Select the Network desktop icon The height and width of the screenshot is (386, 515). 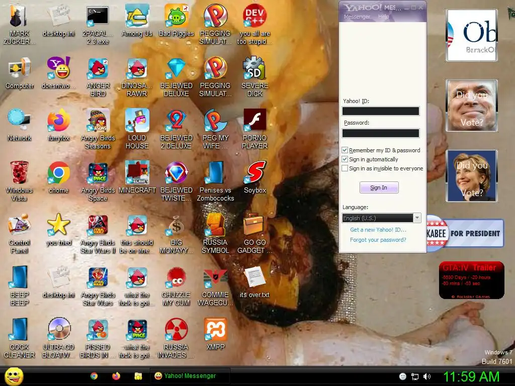click(20, 125)
